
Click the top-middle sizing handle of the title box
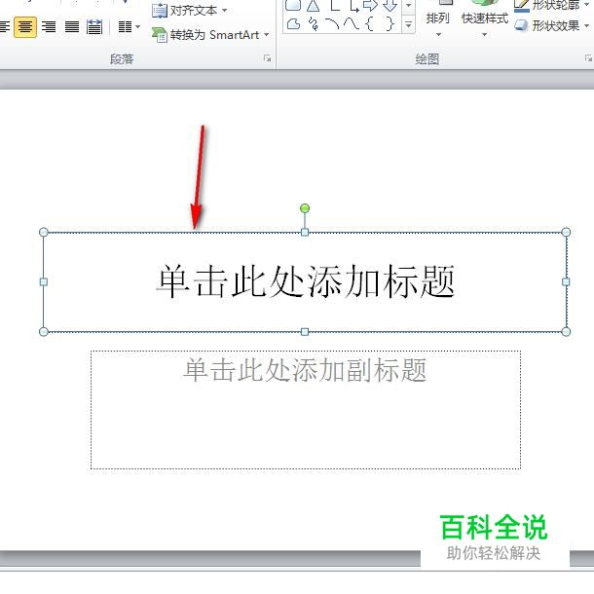305,232
